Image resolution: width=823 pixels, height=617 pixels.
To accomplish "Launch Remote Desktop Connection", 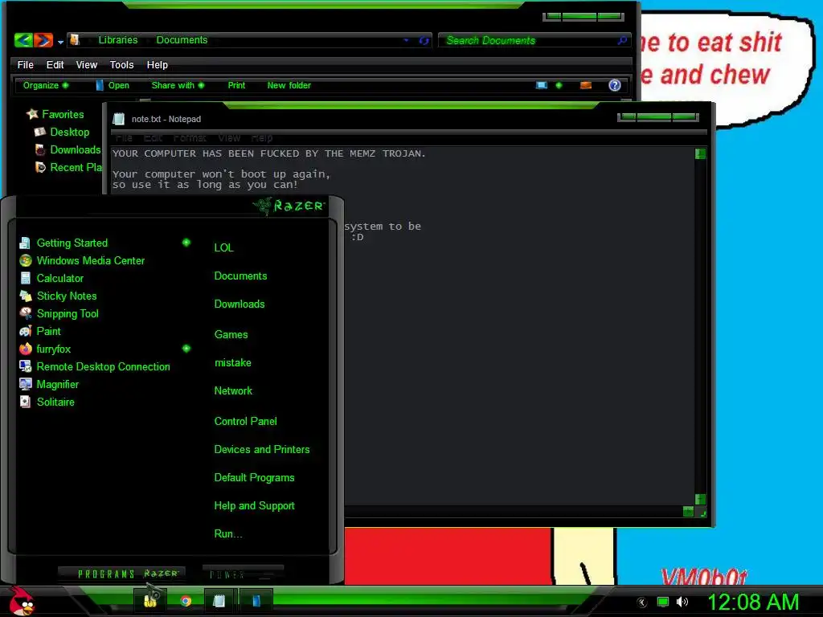I will coord(103,366).
